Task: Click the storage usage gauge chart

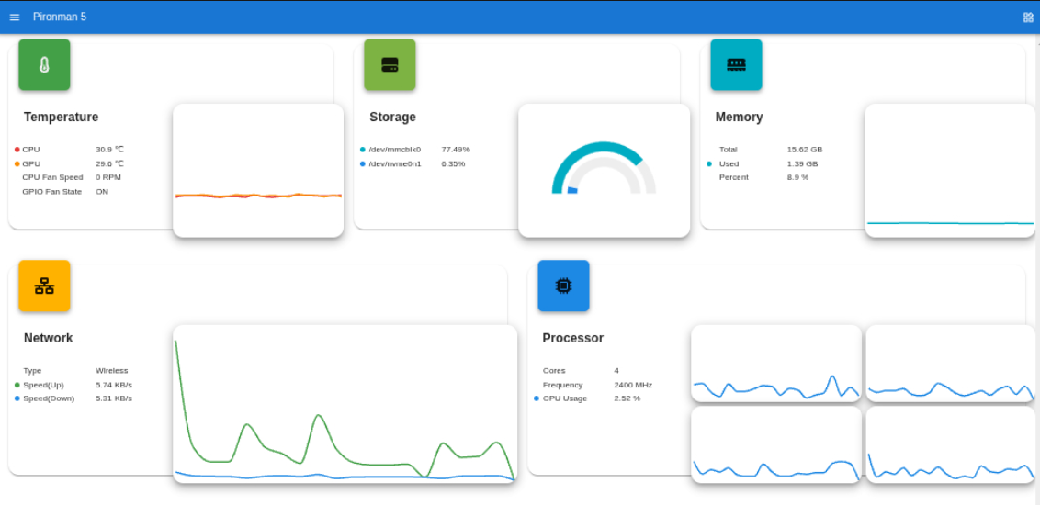Action: [x=604, y=170]
